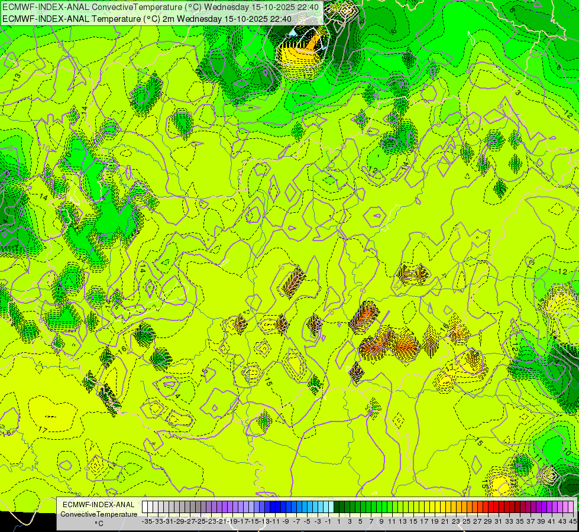Click the 27 scale label in legend

478,521
